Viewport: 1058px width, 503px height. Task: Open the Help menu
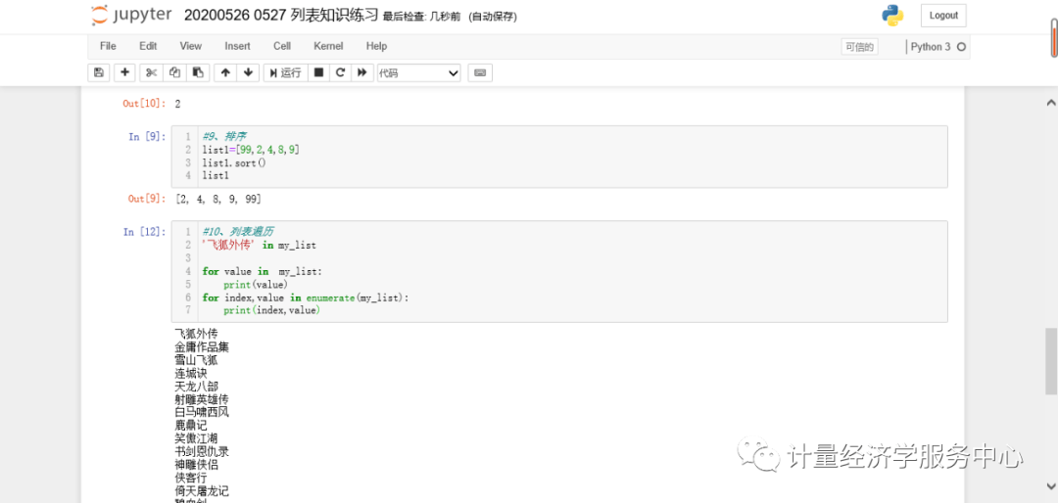(x=376, y=46)
